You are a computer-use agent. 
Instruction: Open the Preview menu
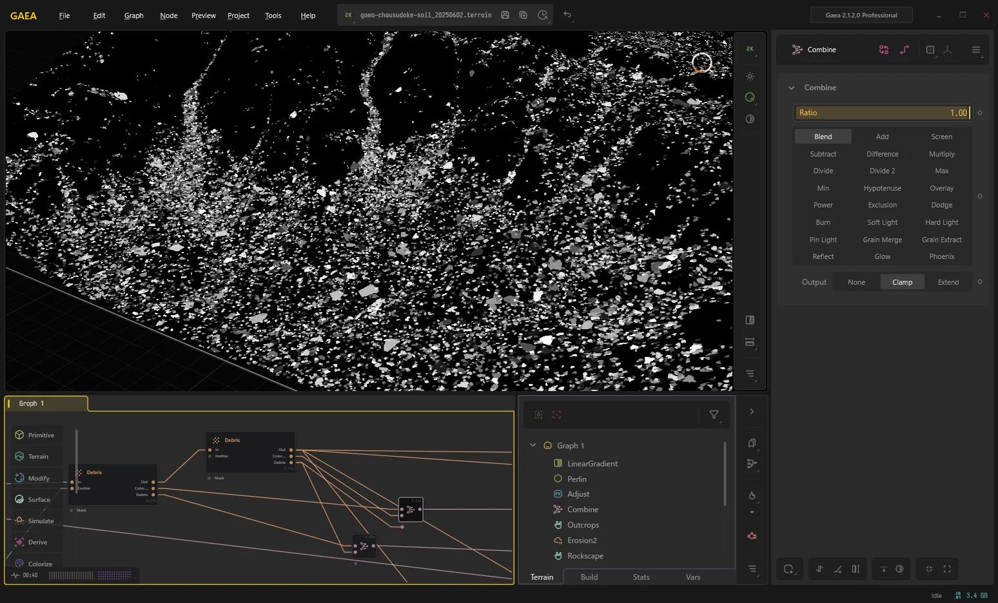203,15
